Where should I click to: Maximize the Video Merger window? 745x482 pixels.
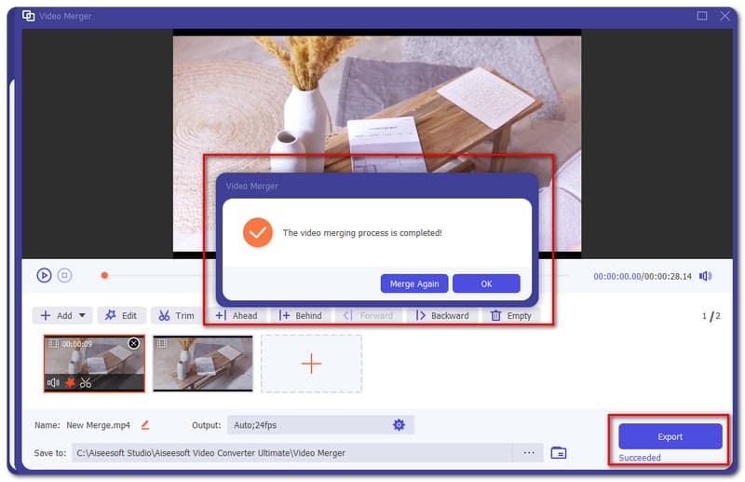tap(702, 16)
